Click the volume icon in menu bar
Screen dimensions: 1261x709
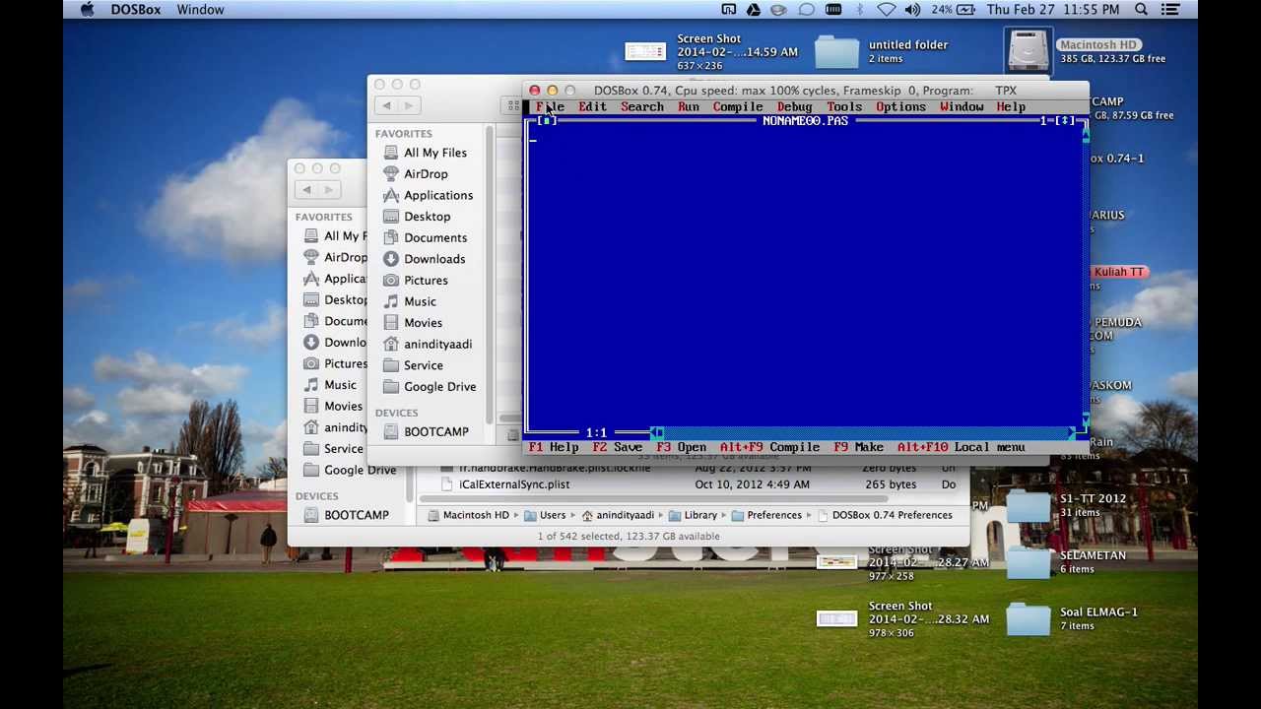pyautogui.click(x=912, y=10)
